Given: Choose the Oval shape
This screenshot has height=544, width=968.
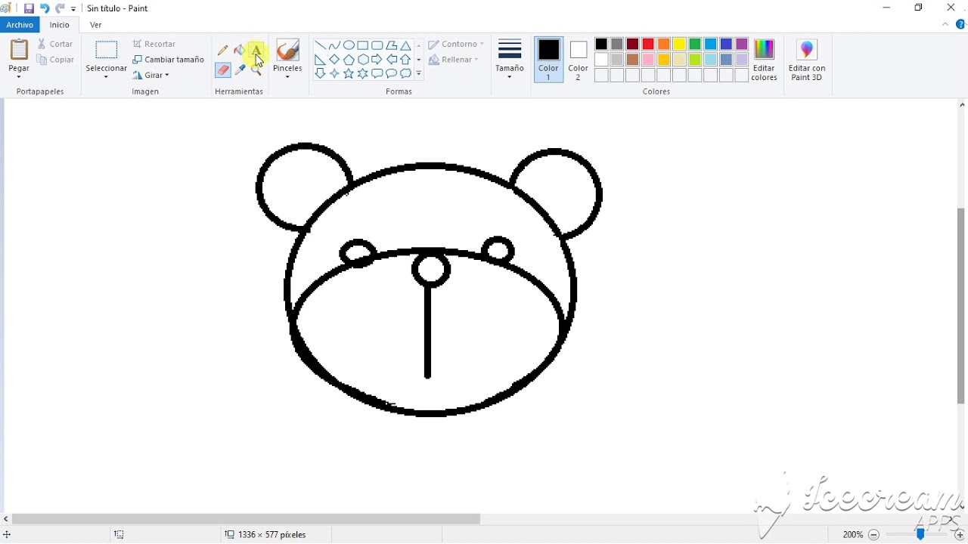Looking at the screenshot, I should pyautogui.click(x=349, y=45).
